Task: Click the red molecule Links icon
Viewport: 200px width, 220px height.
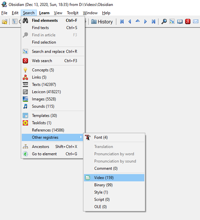Action: [x=25, y=77]
